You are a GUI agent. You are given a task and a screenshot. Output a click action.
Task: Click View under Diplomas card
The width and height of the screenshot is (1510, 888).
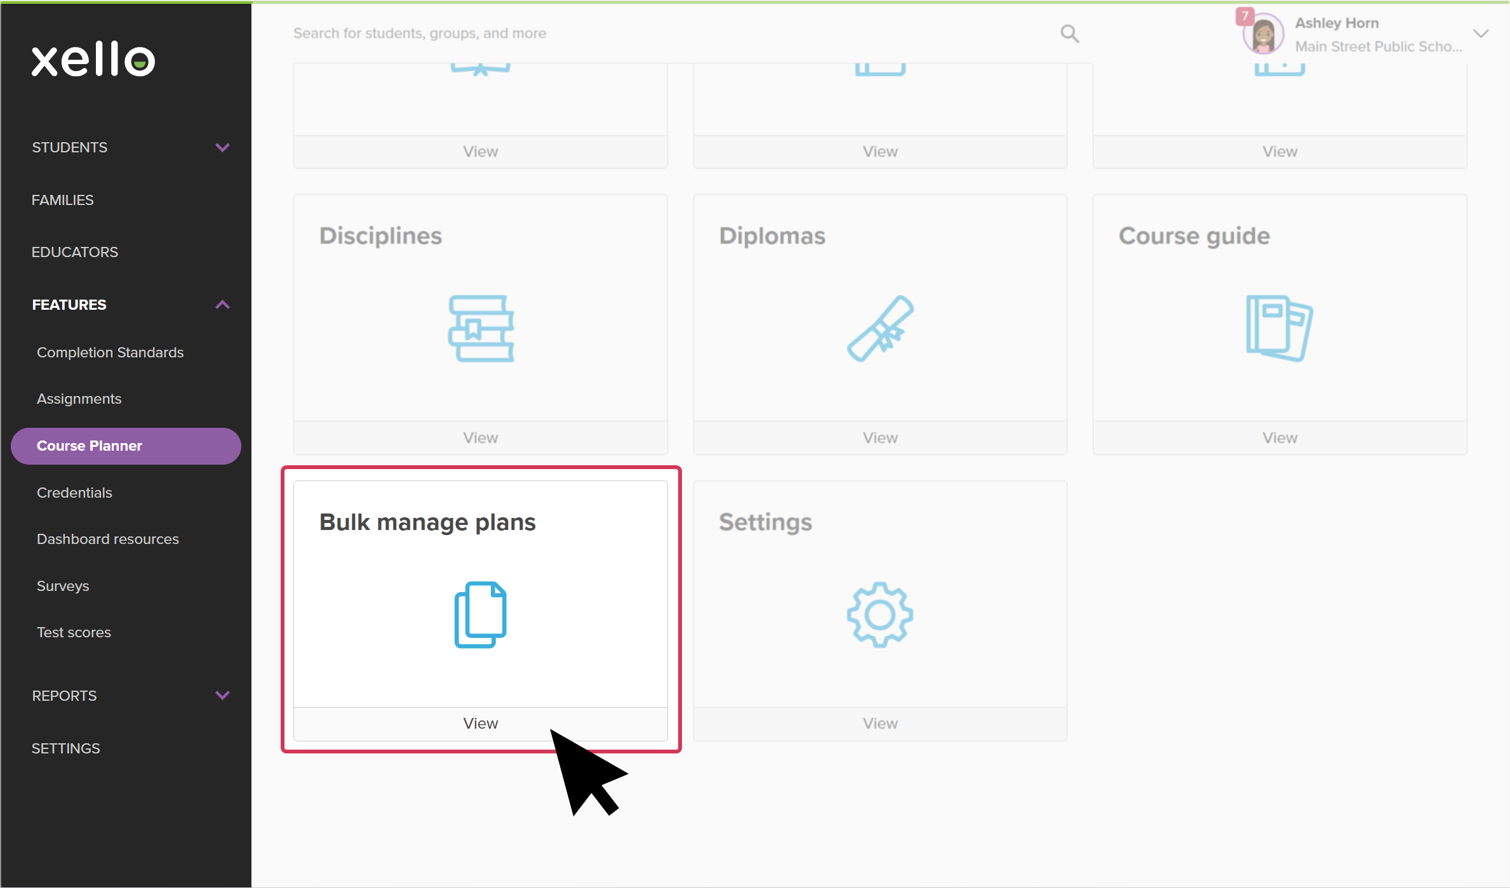coord(880,438)
